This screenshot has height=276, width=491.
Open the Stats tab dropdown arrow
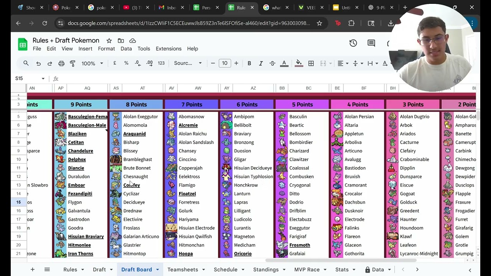[354, 270]
